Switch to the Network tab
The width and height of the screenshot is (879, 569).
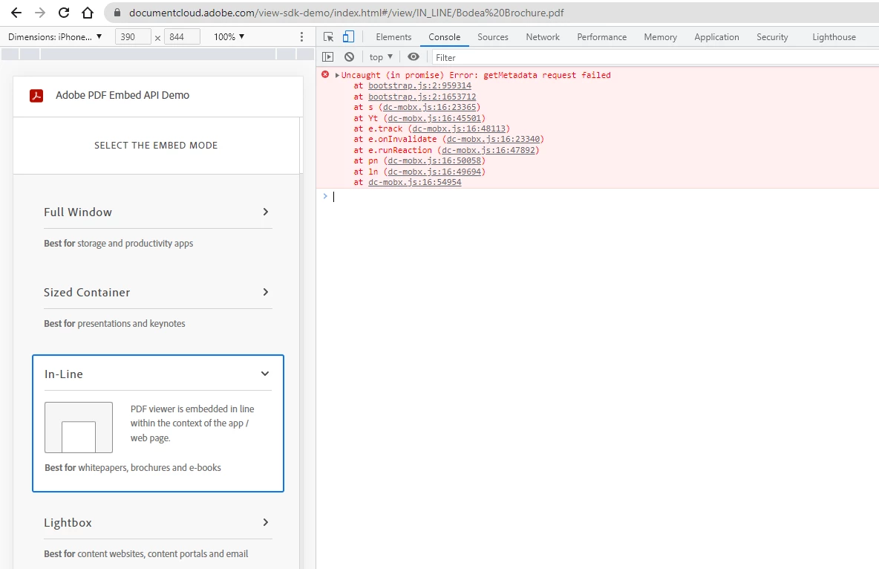point(543,37)
